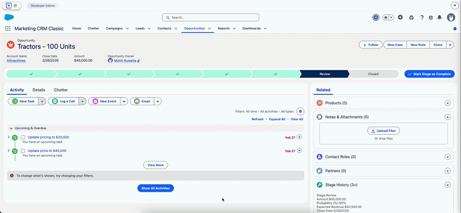Open the favorites list dropdown arrow
The width and height of the screenshot is (461, 213).
pyautogui.click(x=392, y=18)
